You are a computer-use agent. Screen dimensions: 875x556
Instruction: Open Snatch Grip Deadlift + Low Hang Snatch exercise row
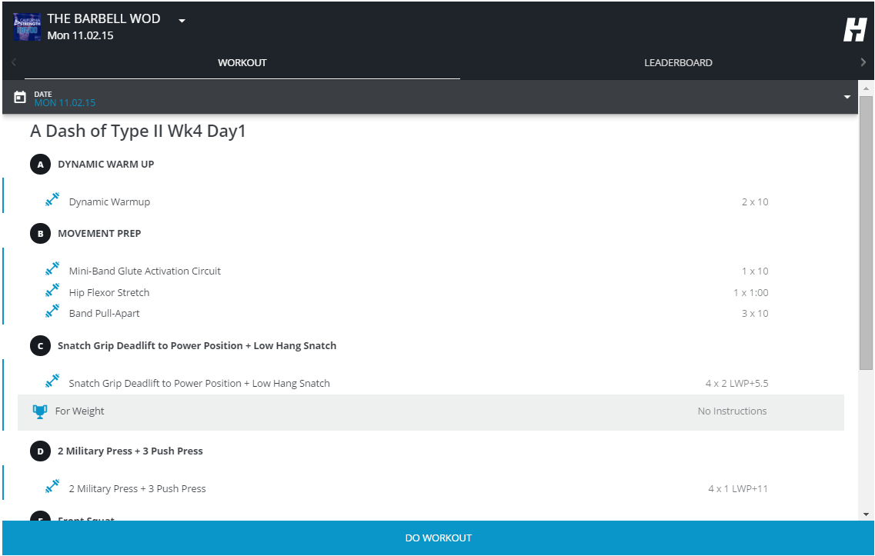[x=199, y=384]
